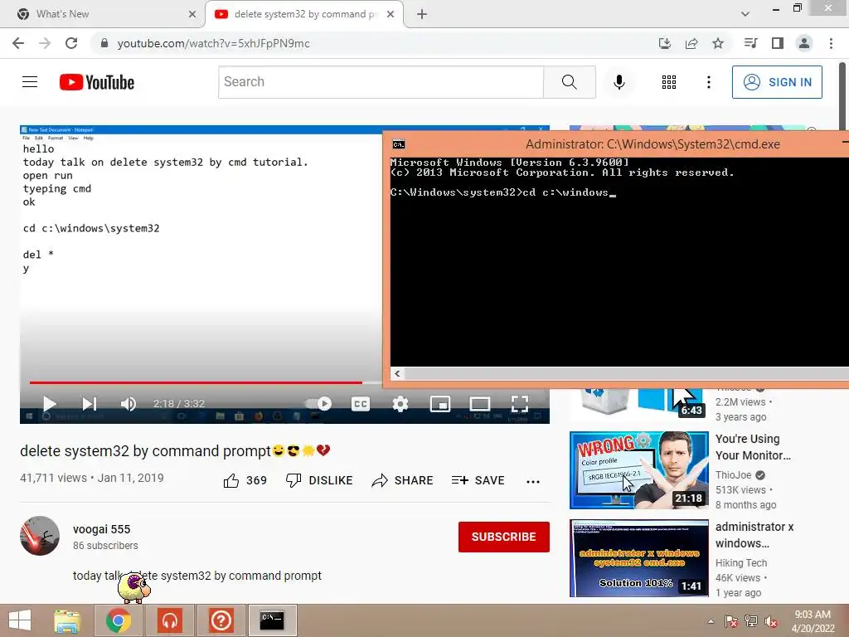The height and width of the screenshot is (637, 849).
Task: Open 'You're Using Your Monitor' video thumbnail
Action: 639,470
